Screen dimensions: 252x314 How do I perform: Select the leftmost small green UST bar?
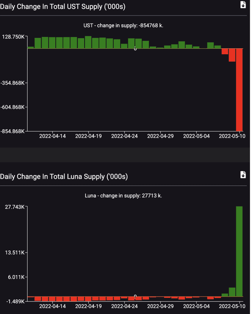pyautogui.click(x=31, y=47)
